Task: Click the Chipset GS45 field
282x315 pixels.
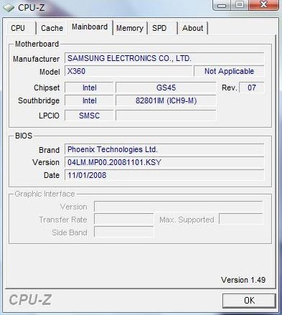Action: click(x=166, y=88)
